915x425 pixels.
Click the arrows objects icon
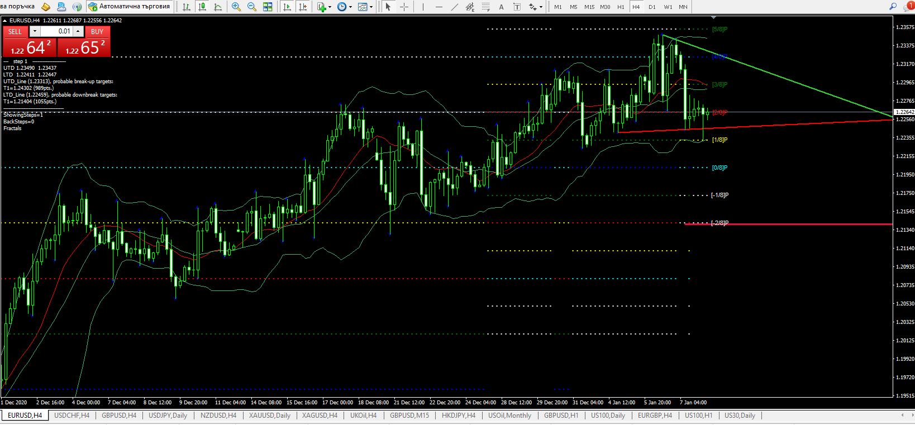[533, 7]
